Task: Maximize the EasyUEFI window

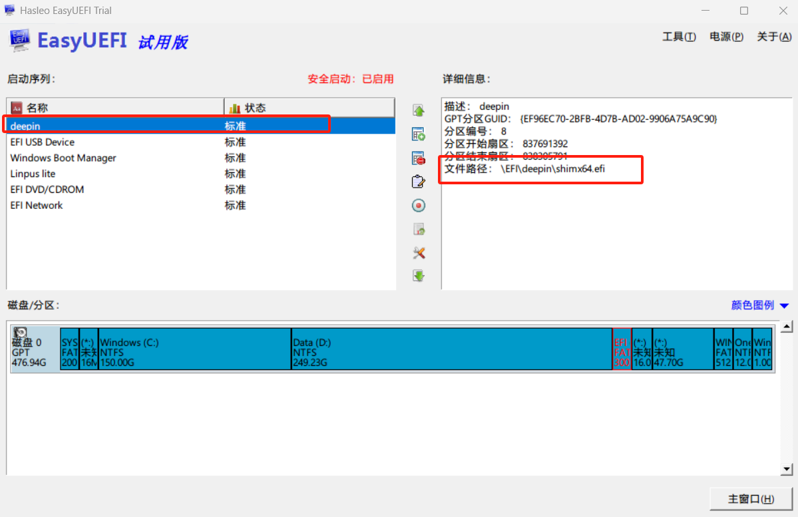Action: [744, 11]
